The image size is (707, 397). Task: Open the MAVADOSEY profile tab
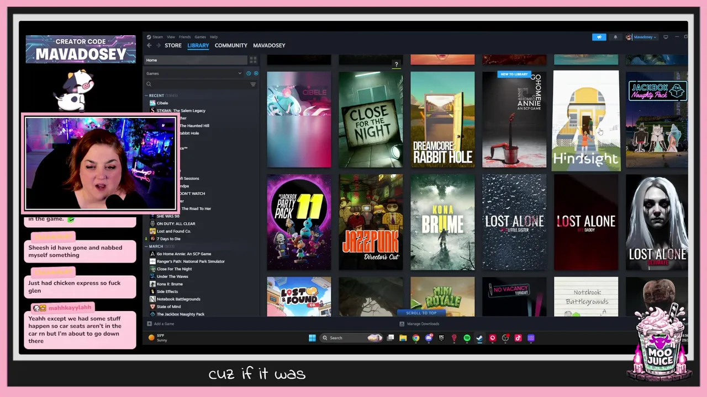coord(269,45)
